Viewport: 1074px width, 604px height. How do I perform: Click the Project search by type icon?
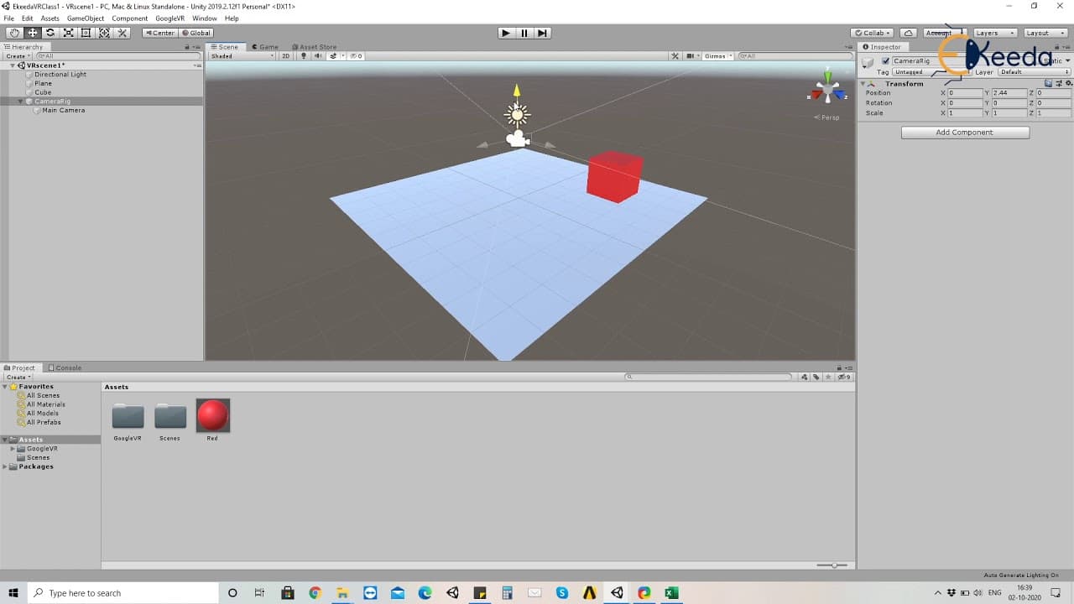point(805,377)
